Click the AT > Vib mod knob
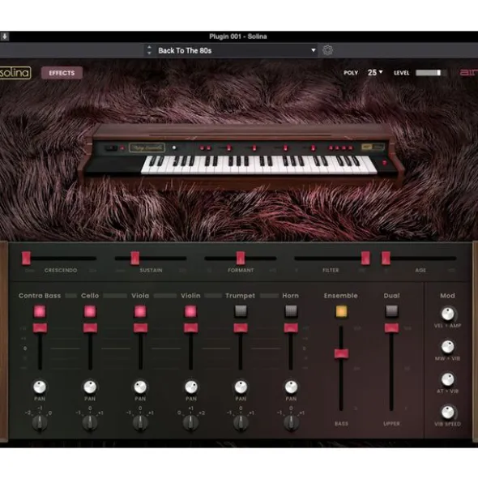This screenshot has width=478, height=479. (x=448, y=379)
